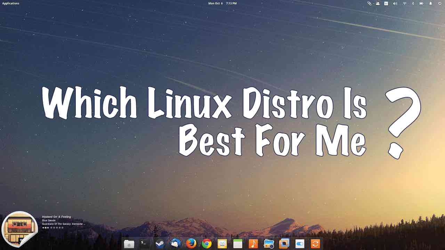The height and width of the screenshot is (250, 445).
Task: Mute the system volume indicator
Action: point(395,3)
